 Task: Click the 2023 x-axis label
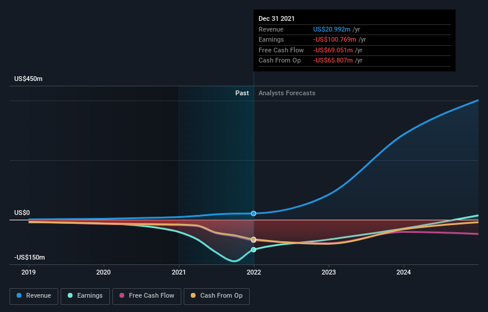point(329,273)
